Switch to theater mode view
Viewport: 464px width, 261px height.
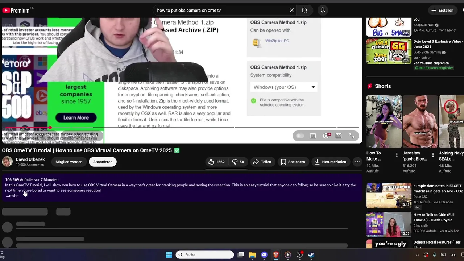pos(339,136)
